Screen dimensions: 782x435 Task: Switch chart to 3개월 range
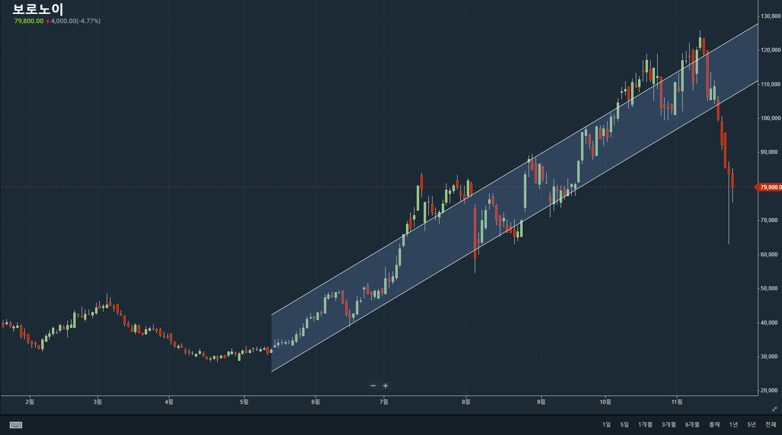pos(668,425)
